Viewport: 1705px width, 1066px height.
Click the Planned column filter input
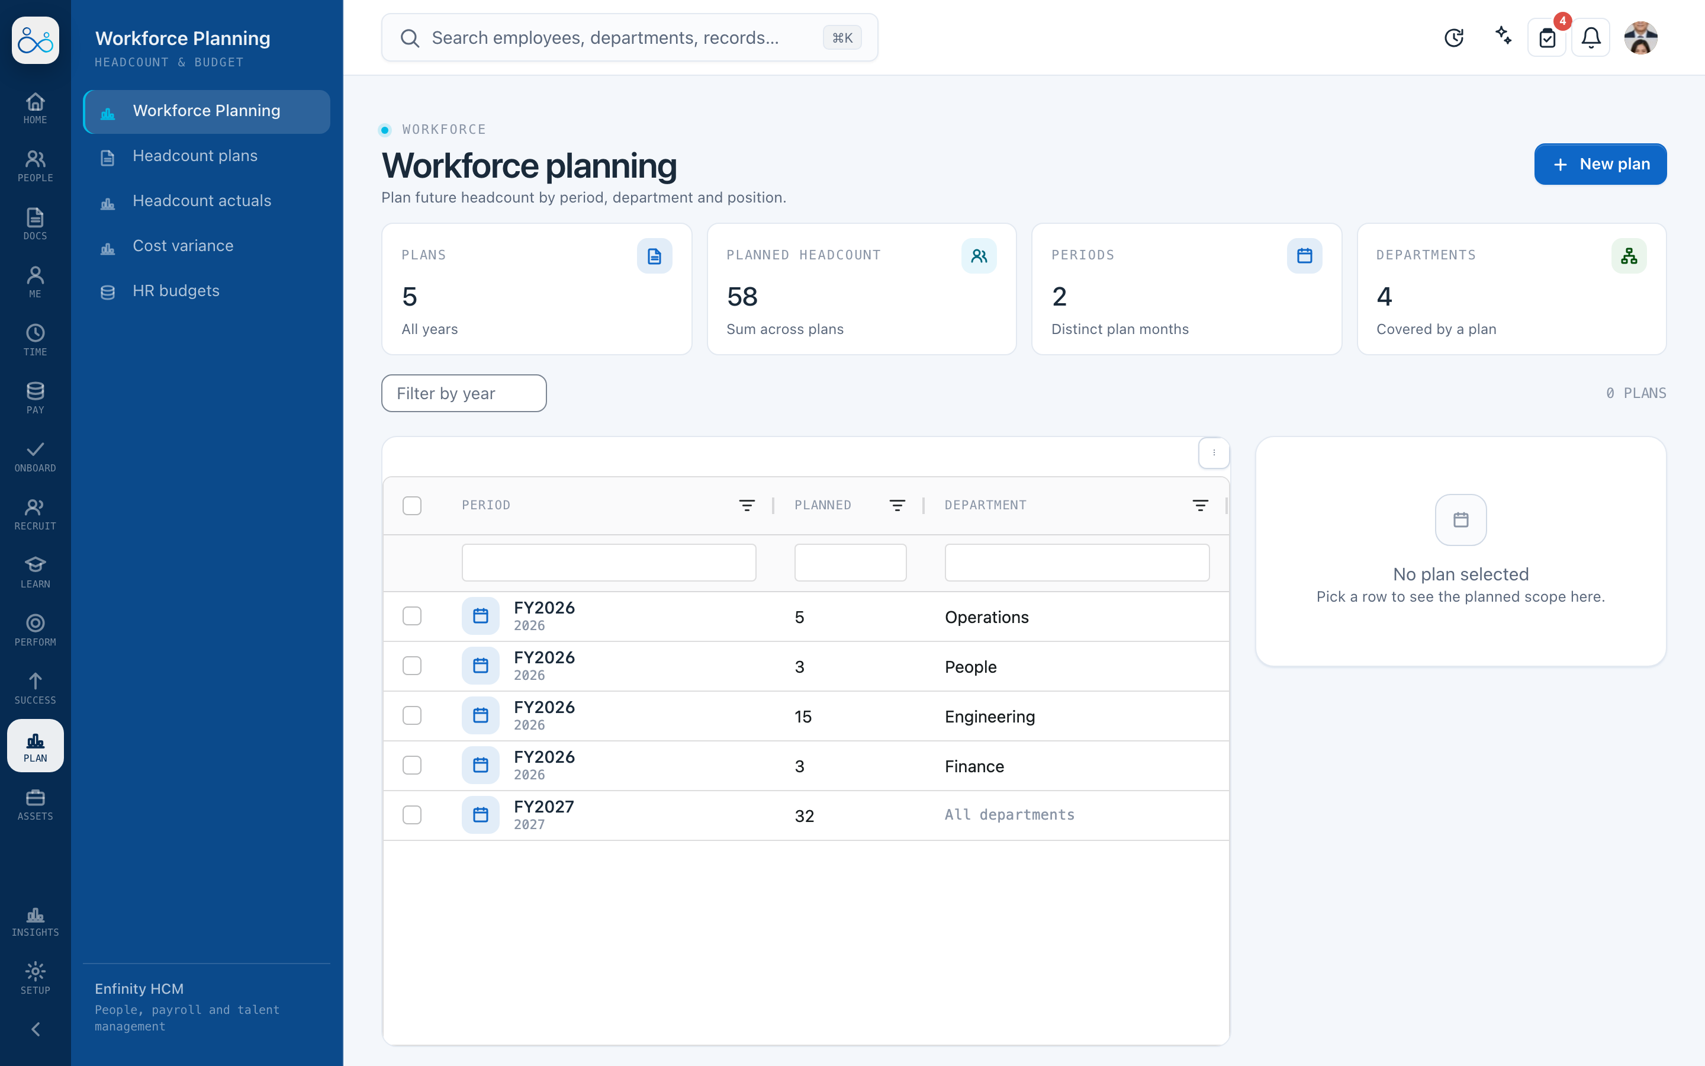point(850,563)
